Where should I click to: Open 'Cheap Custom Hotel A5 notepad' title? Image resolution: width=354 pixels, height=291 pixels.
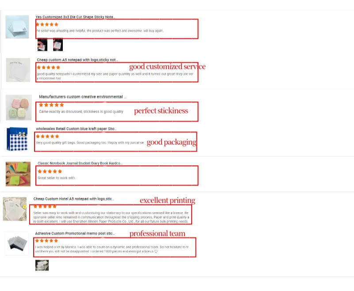point(73,199)
